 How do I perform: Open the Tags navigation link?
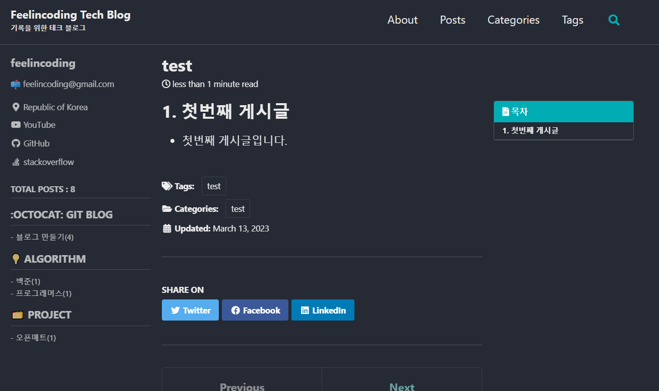pos(573,20)
